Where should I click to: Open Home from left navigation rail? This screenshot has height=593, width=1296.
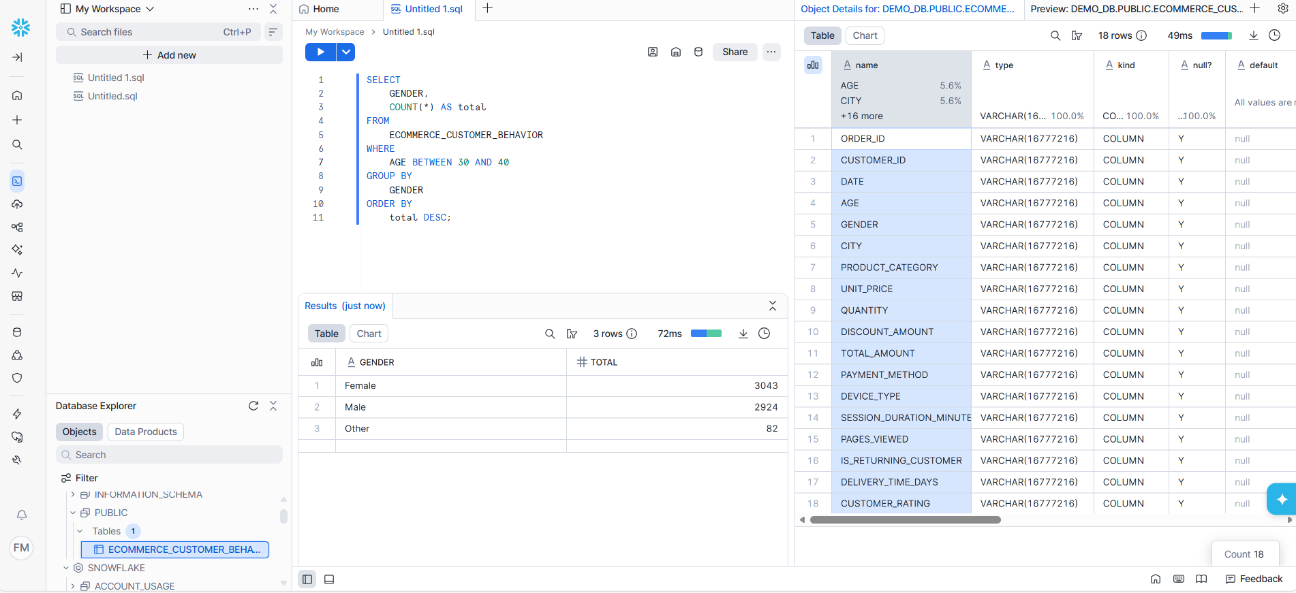tap(18, 95)
